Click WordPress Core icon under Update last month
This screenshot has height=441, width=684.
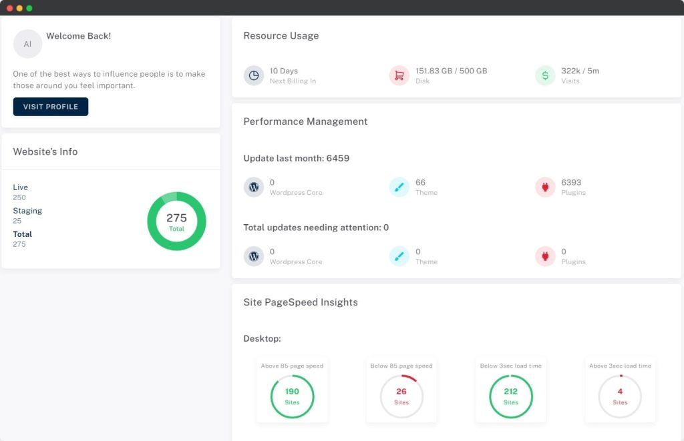tap(254, 187)
